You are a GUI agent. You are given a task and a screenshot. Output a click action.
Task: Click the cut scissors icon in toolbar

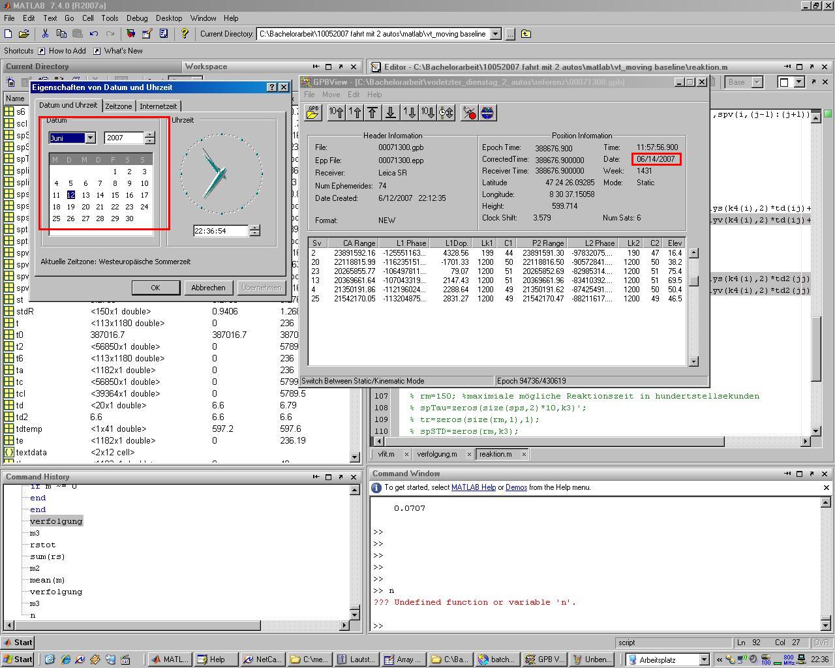(x=45, y=34)
